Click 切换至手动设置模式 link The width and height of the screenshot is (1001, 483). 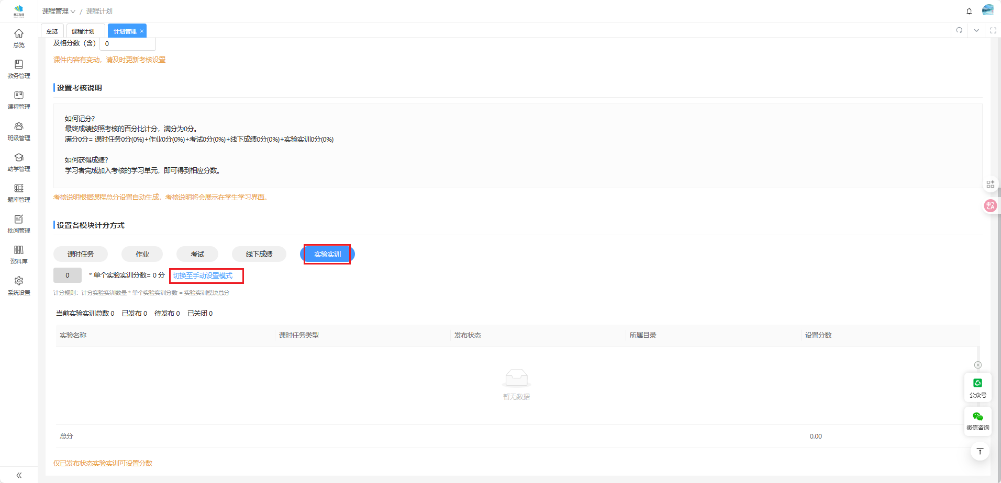click(x=203, y=275)
